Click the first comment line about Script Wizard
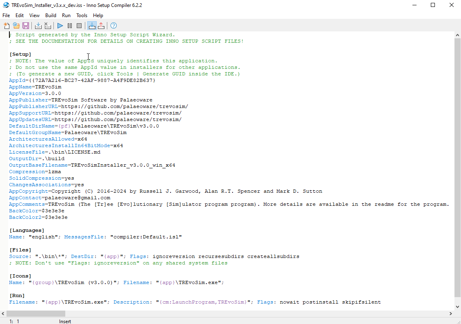 92,35
